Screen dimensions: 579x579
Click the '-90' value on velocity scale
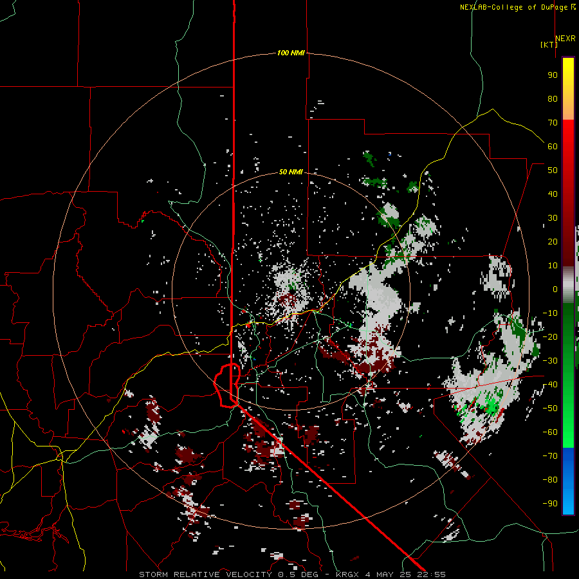(x=550, y=504)
